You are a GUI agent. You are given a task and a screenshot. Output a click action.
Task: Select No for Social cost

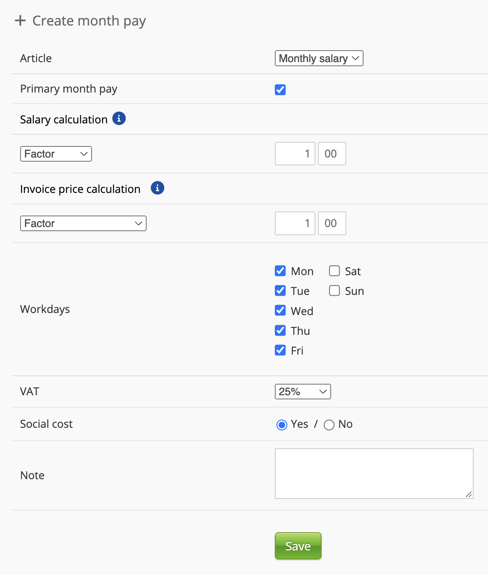click(329, 425)
